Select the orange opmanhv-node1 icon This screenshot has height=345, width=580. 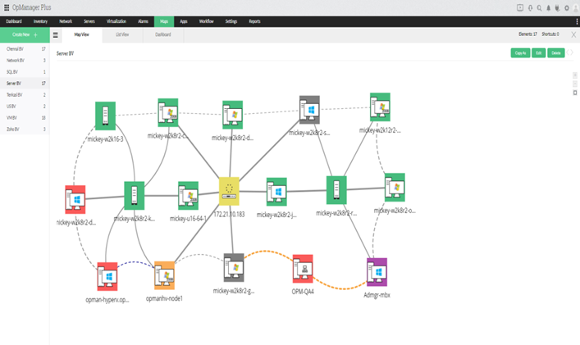click(164, 275)
